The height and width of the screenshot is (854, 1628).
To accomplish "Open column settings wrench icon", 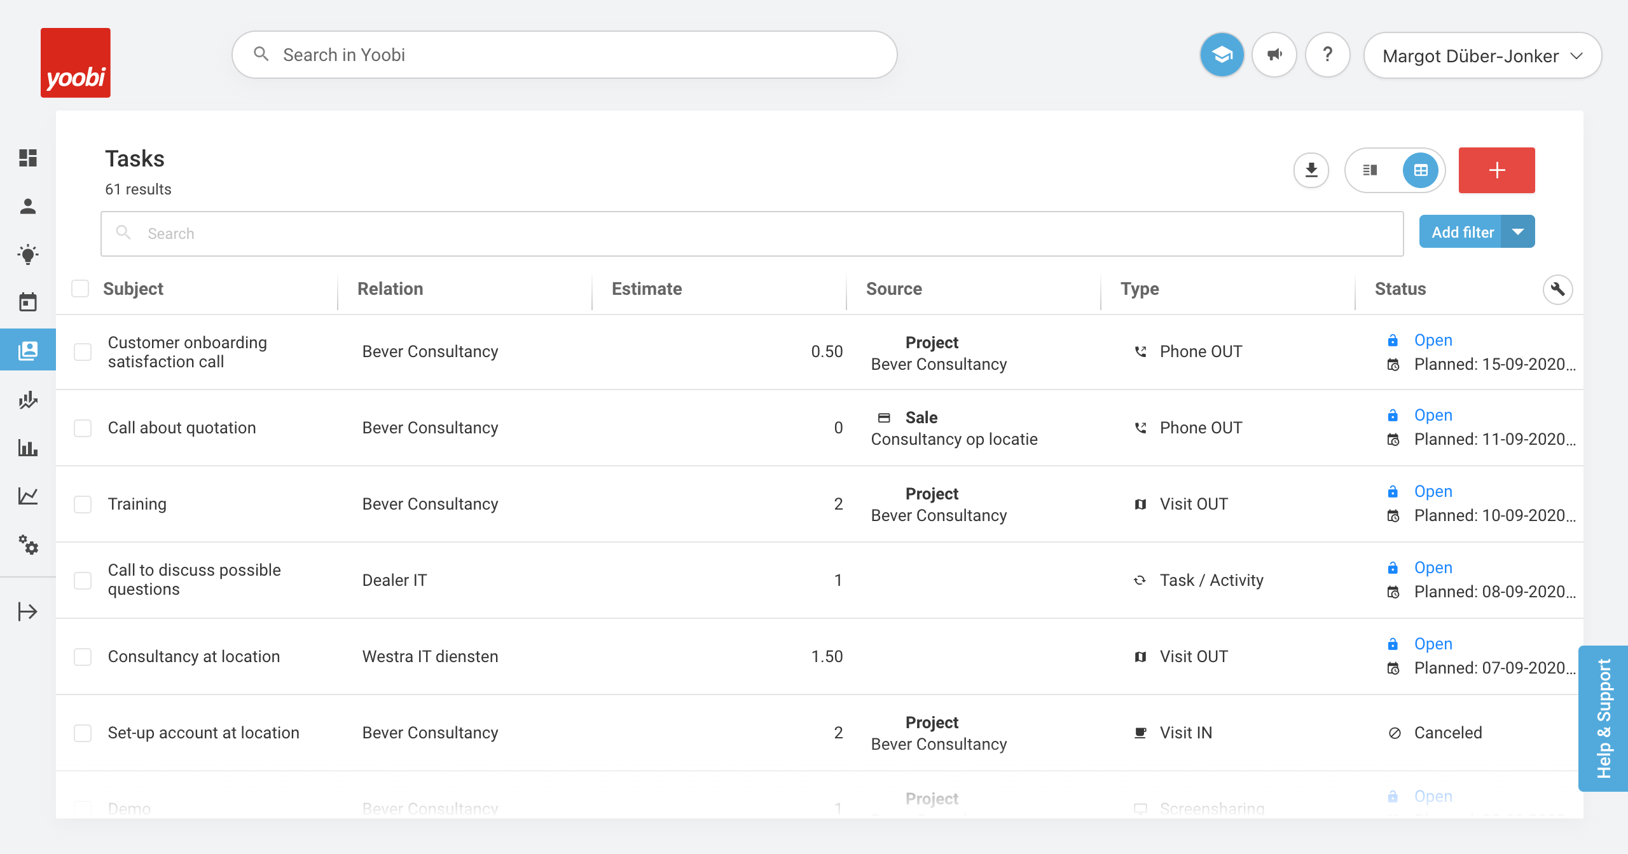I will click(x=1558, y=290).
